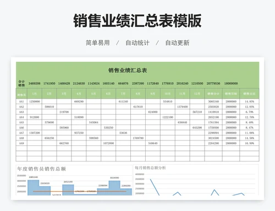Select February total cell 1741950
The width and height of the screenshot is (275, 211).
50,83
